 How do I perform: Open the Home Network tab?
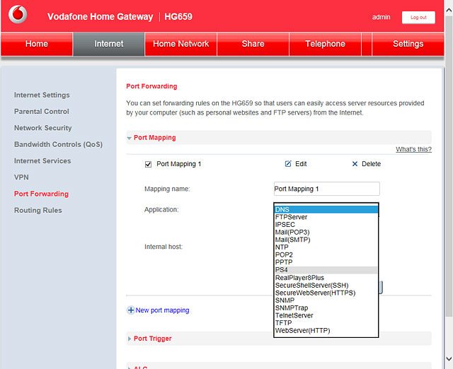coord(181,44)
